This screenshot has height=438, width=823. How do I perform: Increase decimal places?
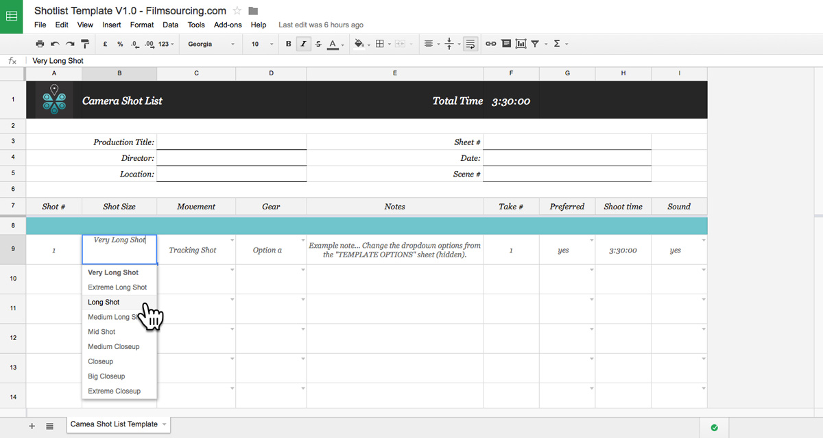149,44
